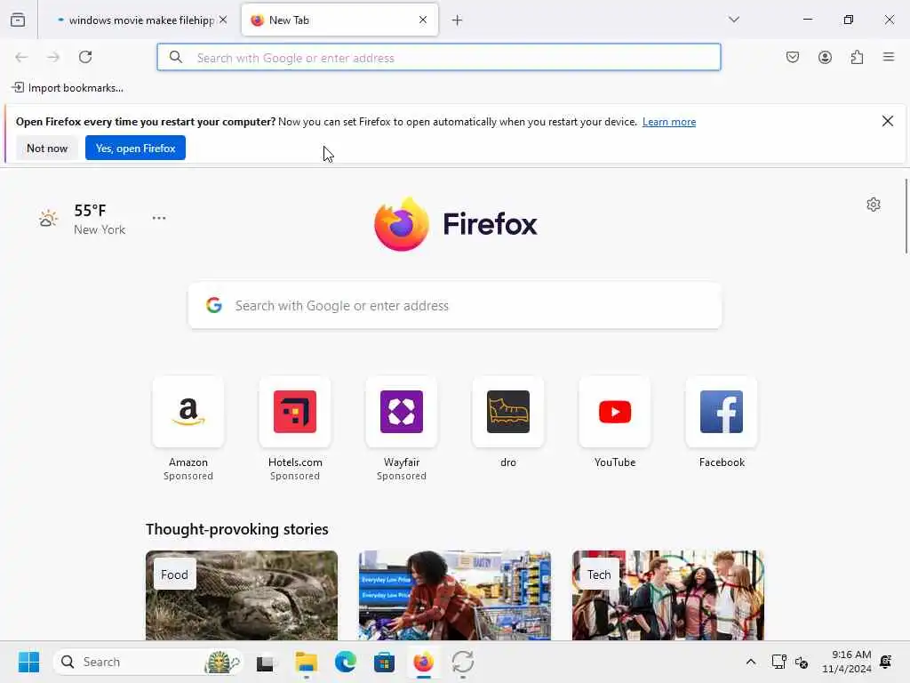Expand the list all tabs chevron
This screenshot has width=910, height=683.
click(734, 20)
